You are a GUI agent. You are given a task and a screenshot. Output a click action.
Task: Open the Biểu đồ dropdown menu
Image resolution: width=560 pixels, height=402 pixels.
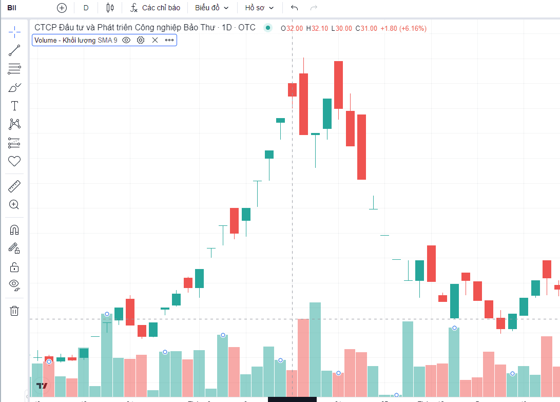(x=212, y=8)
